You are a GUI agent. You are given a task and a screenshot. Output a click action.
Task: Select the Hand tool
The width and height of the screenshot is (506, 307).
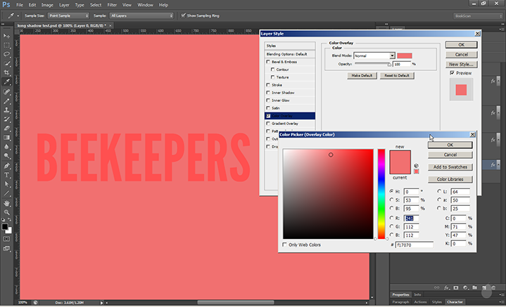7,203
